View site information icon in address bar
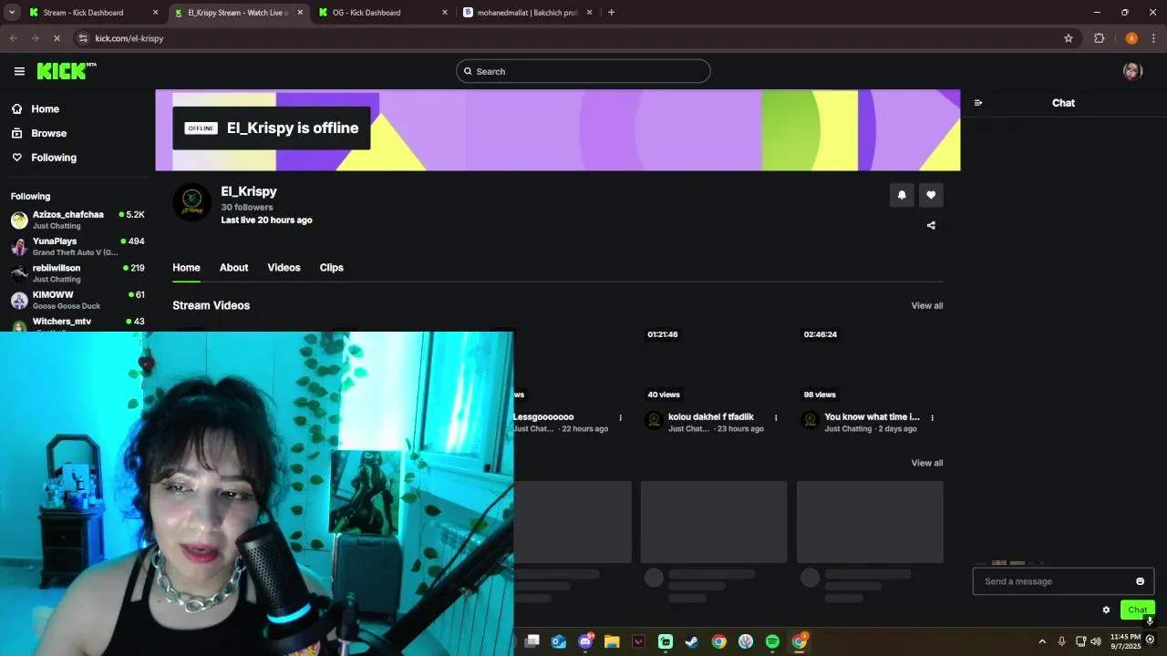The width and height of the screenshot is (1167, 656). [83, 38]
